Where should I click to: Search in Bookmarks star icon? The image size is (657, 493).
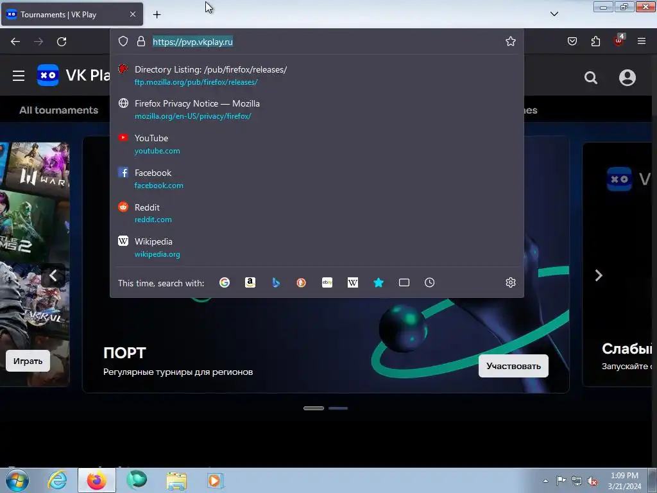pos(379,282)
